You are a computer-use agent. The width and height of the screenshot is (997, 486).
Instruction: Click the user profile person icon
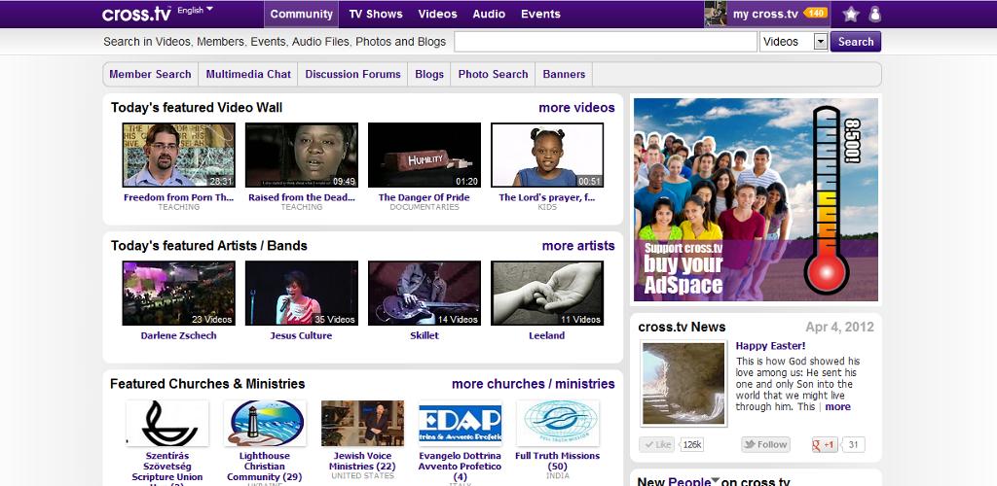pyautogui.click(x=875, y=14)
